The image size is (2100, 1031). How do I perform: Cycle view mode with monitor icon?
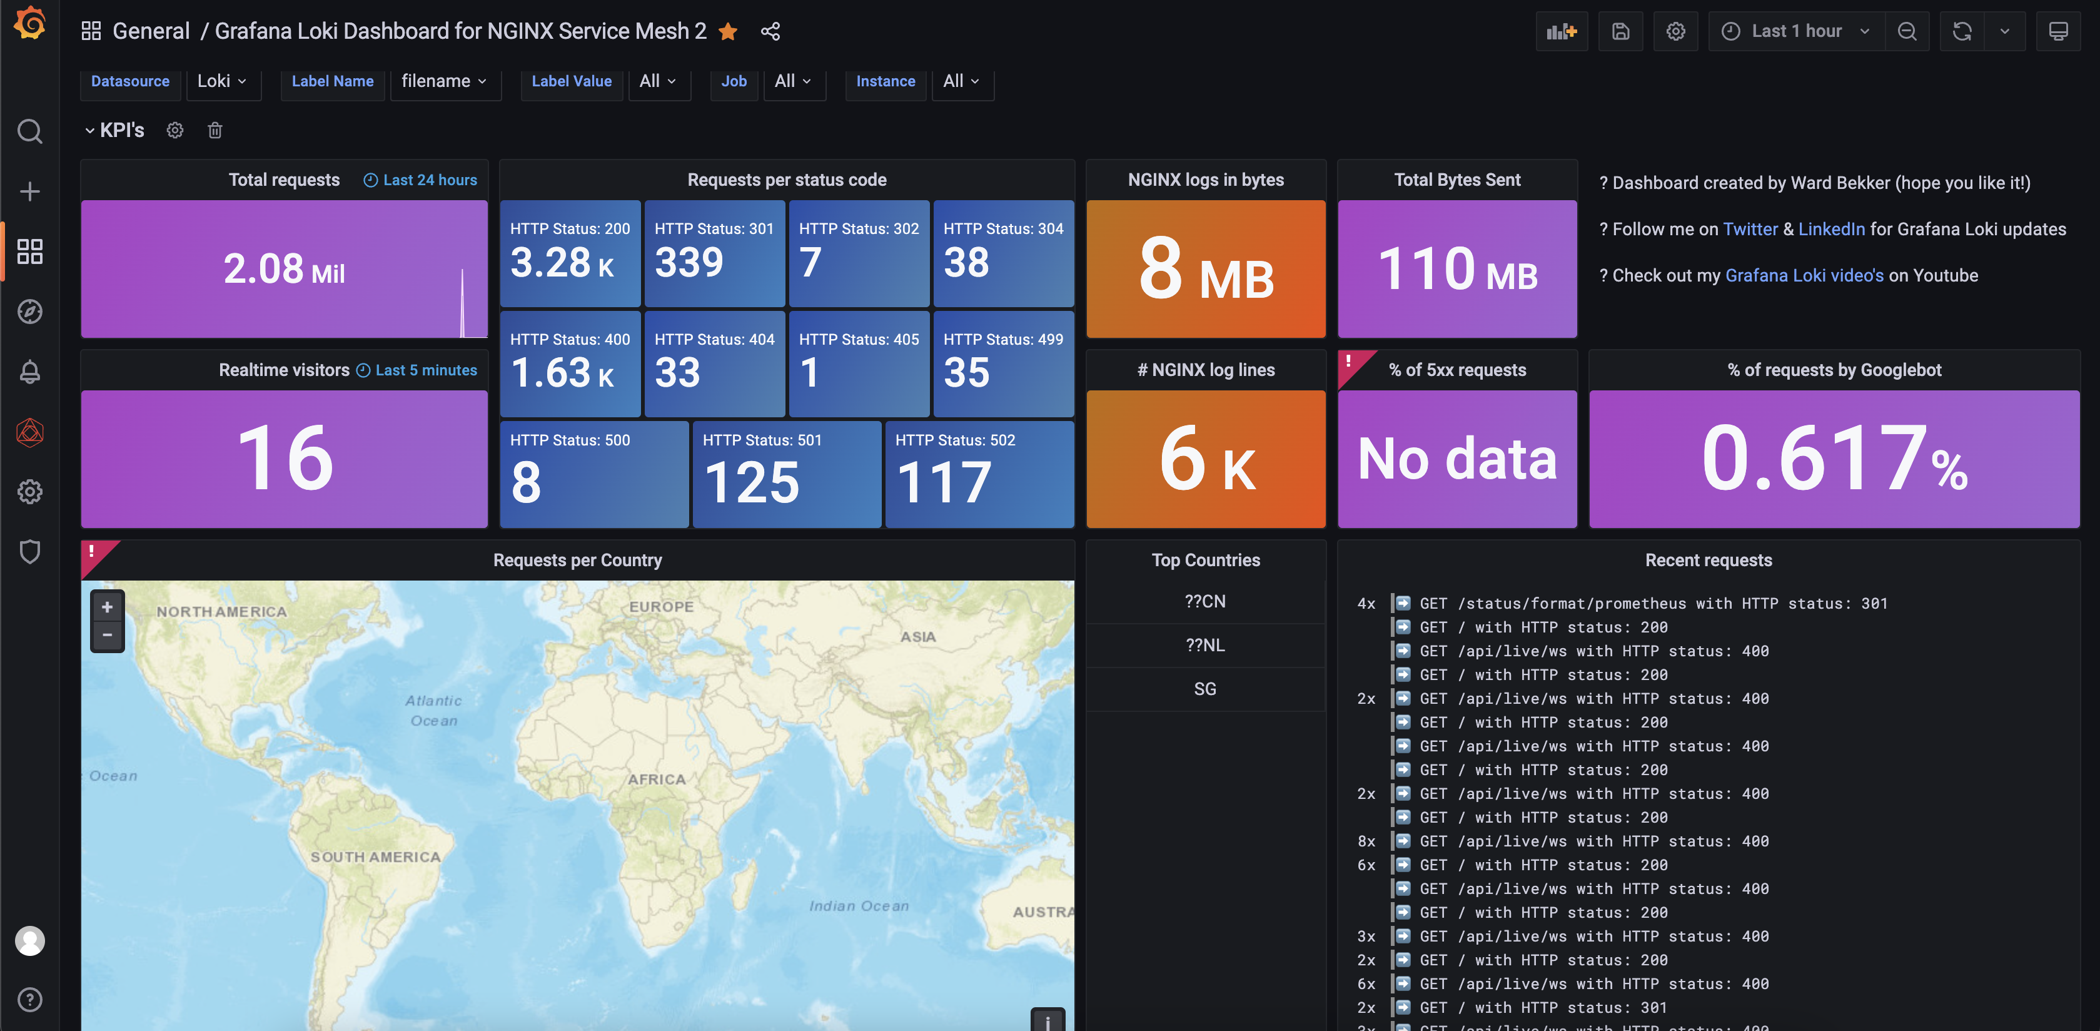[x=2057, y=32]
